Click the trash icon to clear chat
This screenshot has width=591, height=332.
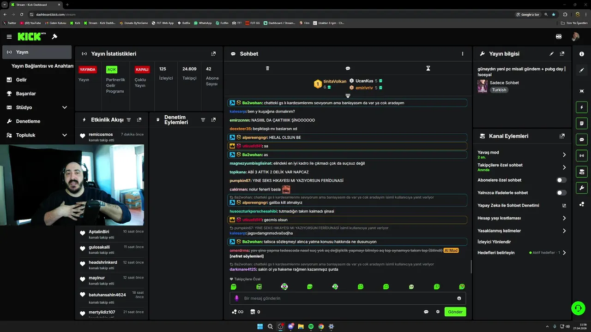267,68
